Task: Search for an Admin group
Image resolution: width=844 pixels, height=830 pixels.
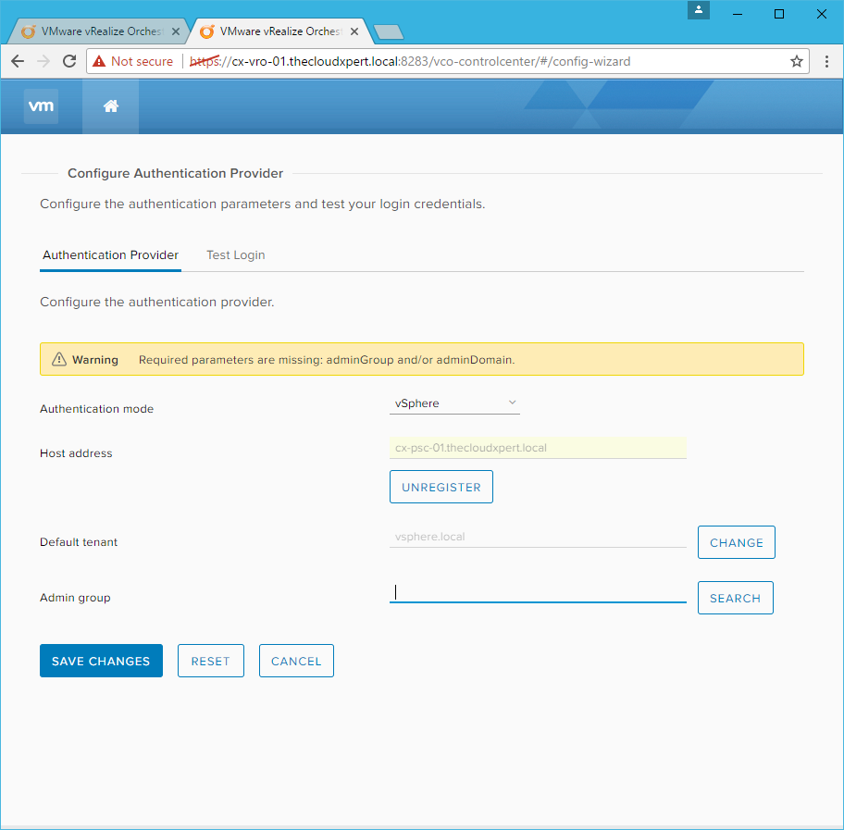Action: [735, 599]
